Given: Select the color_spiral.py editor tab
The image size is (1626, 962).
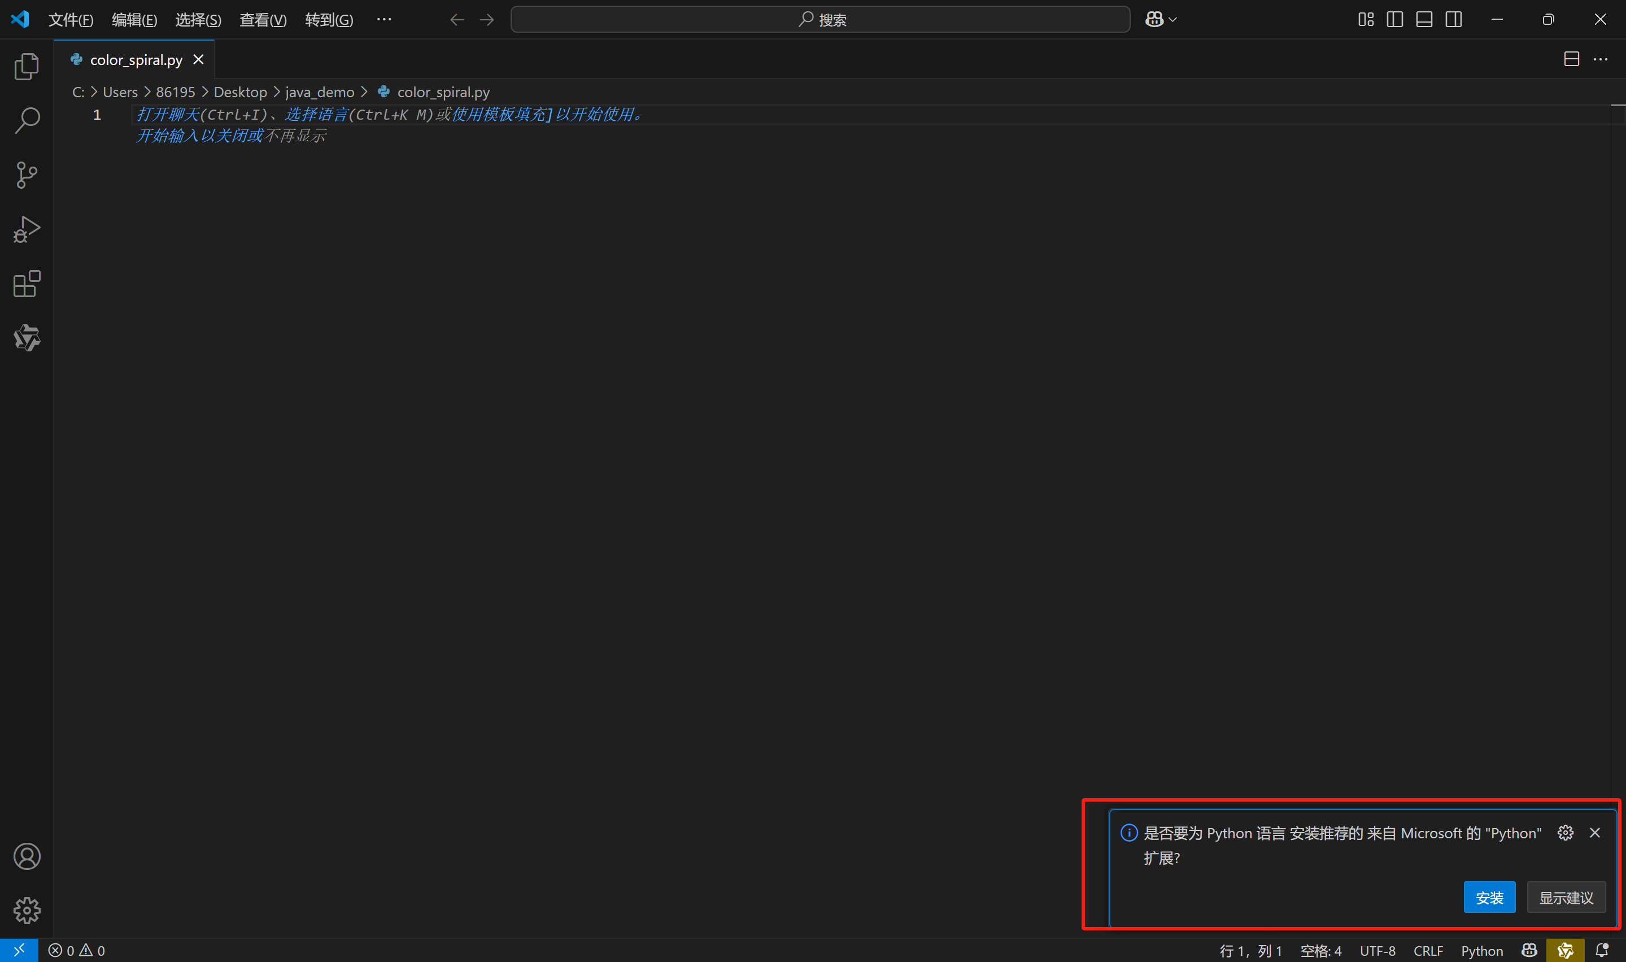Looking at the screenshot, I should click(136, 60).
